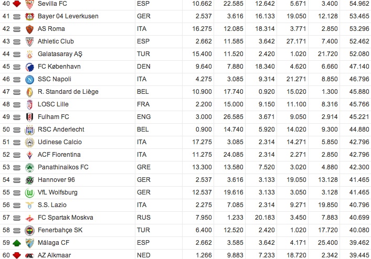Open the Athletic Club team link
Image resolution: width=371 pixels, height=259 pixels.
(x=56, y=41)
